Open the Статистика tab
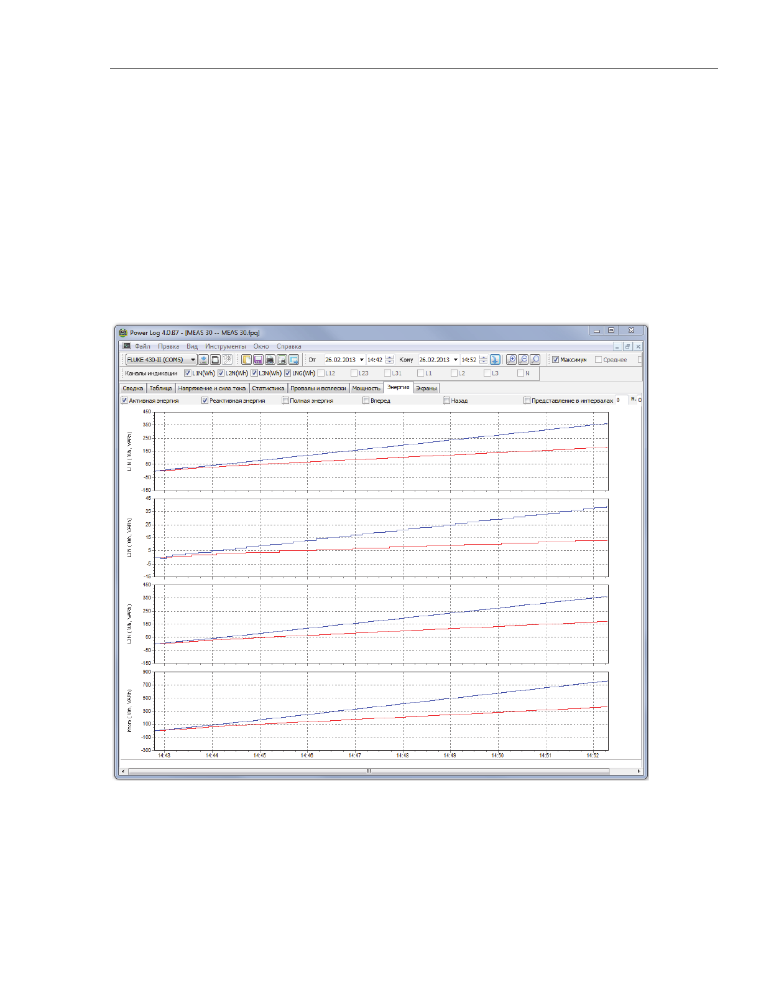The height and width of the screenshot is (986, 761). point(268,388)
